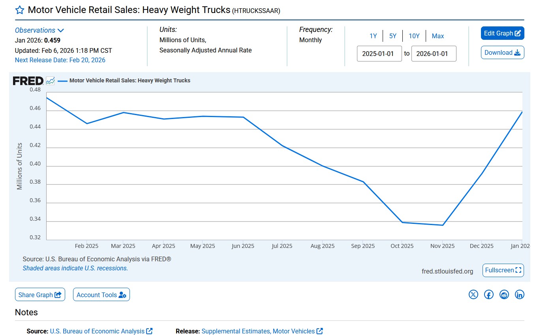
Task: Select the 1Y time range
Action: point(373,36)
